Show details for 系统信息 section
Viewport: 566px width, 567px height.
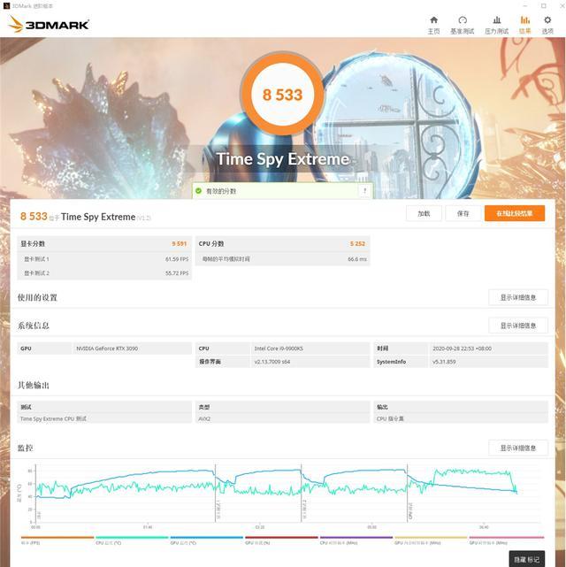[518, 326]
